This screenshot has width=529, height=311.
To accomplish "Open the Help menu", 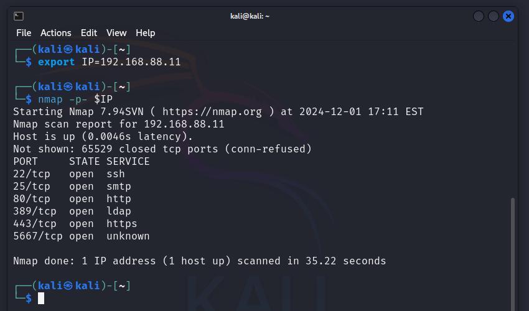I will click(146, 33).
